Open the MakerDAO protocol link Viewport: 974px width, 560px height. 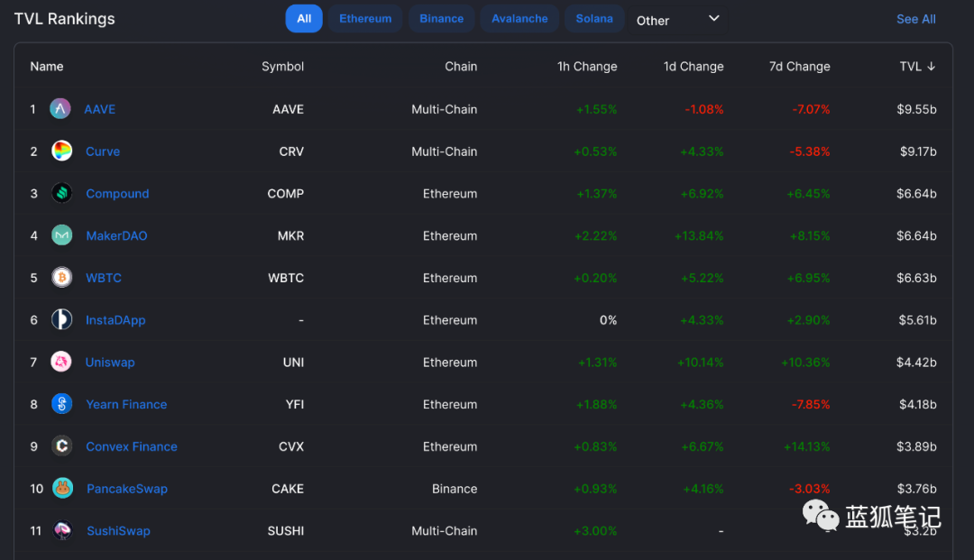116,236
